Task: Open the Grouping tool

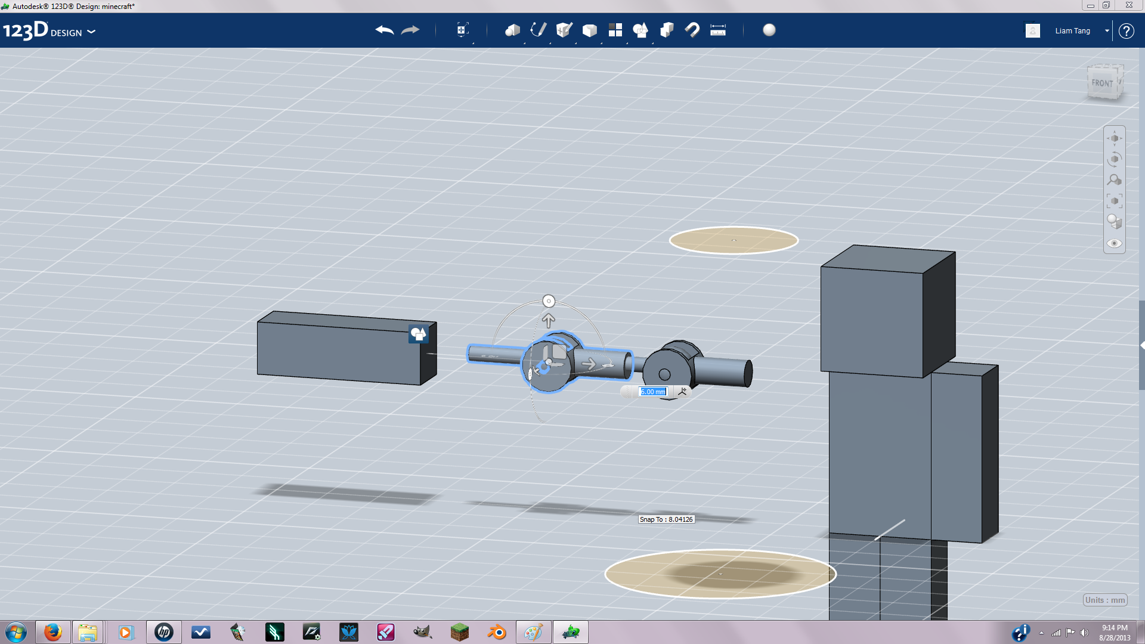Action: 640,30
